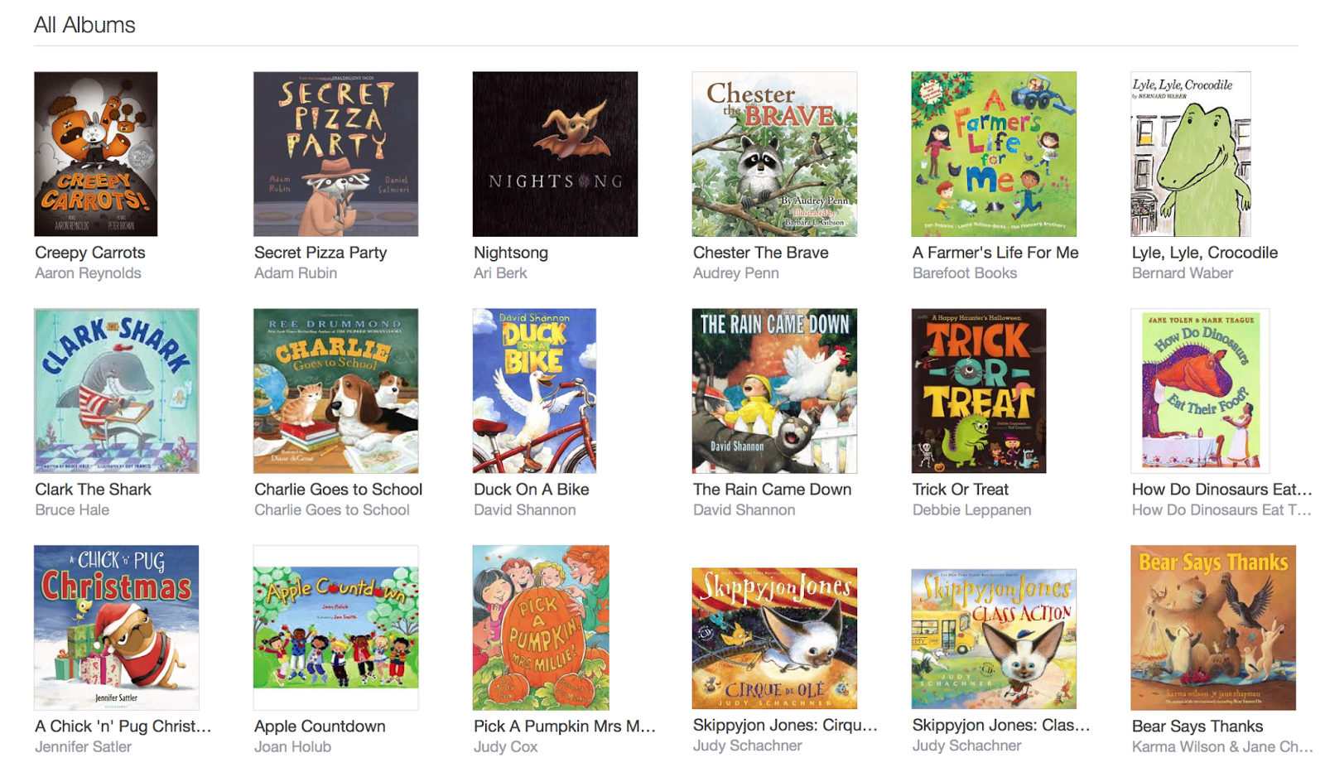Open the Creepy Carrots album cover

[x=95, y=154]
